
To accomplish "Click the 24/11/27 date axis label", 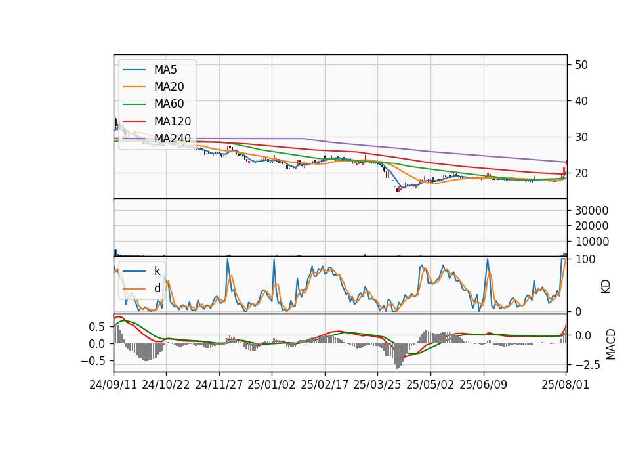I will coord(219,385).
